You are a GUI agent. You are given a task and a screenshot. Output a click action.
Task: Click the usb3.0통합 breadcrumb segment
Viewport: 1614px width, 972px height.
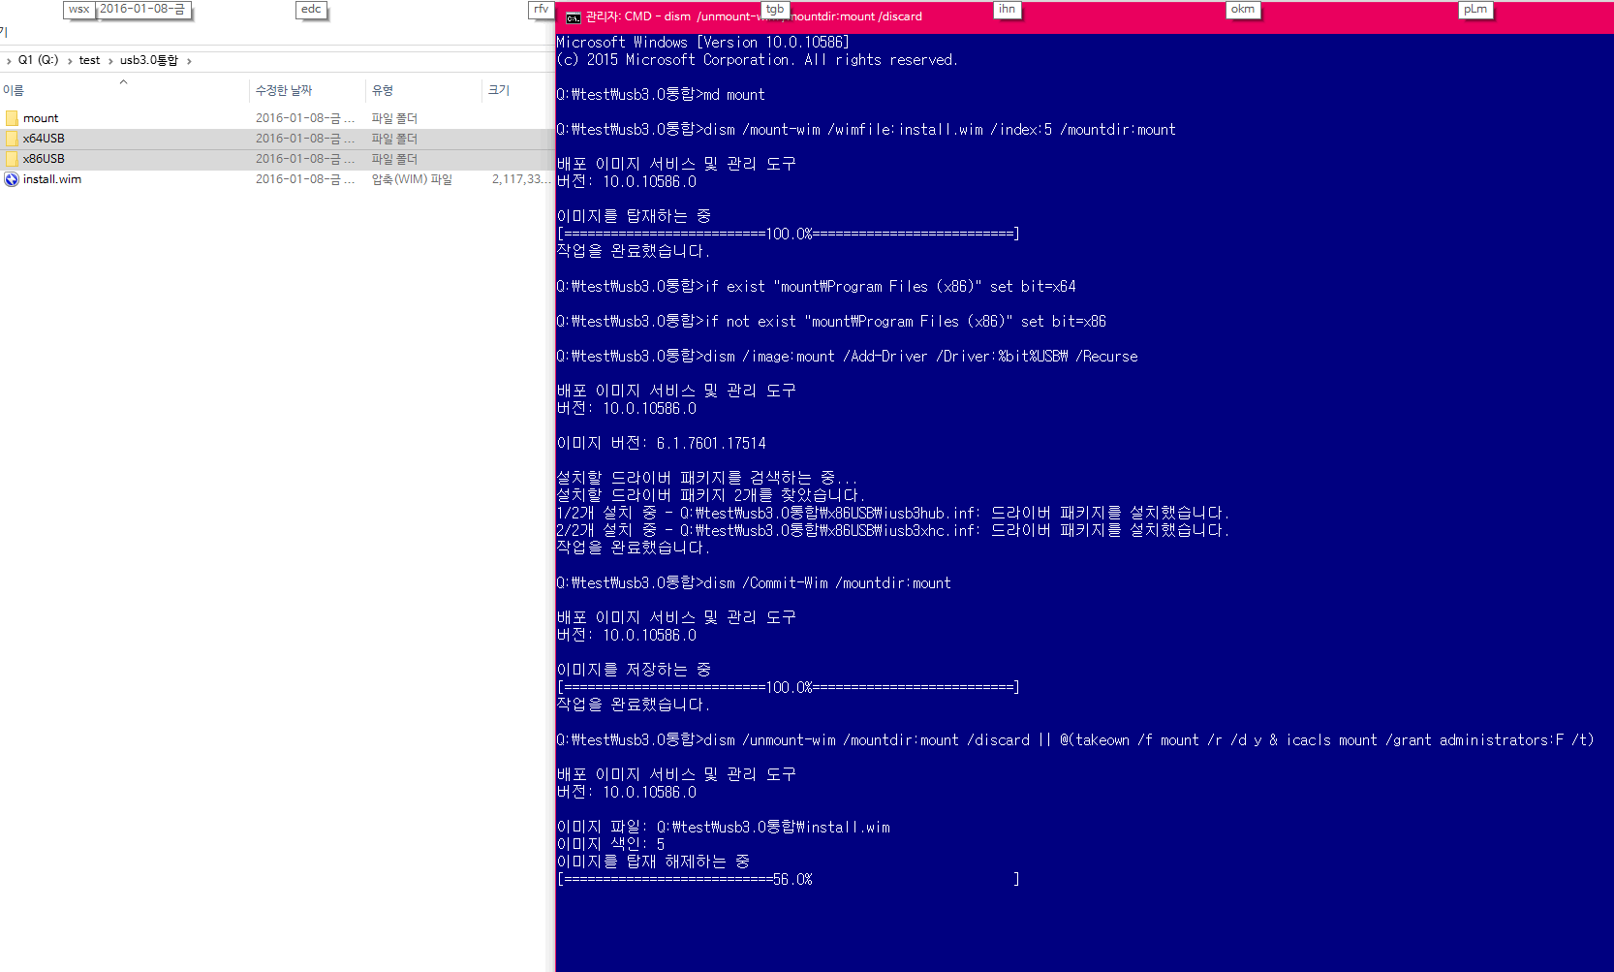[149, 60]
